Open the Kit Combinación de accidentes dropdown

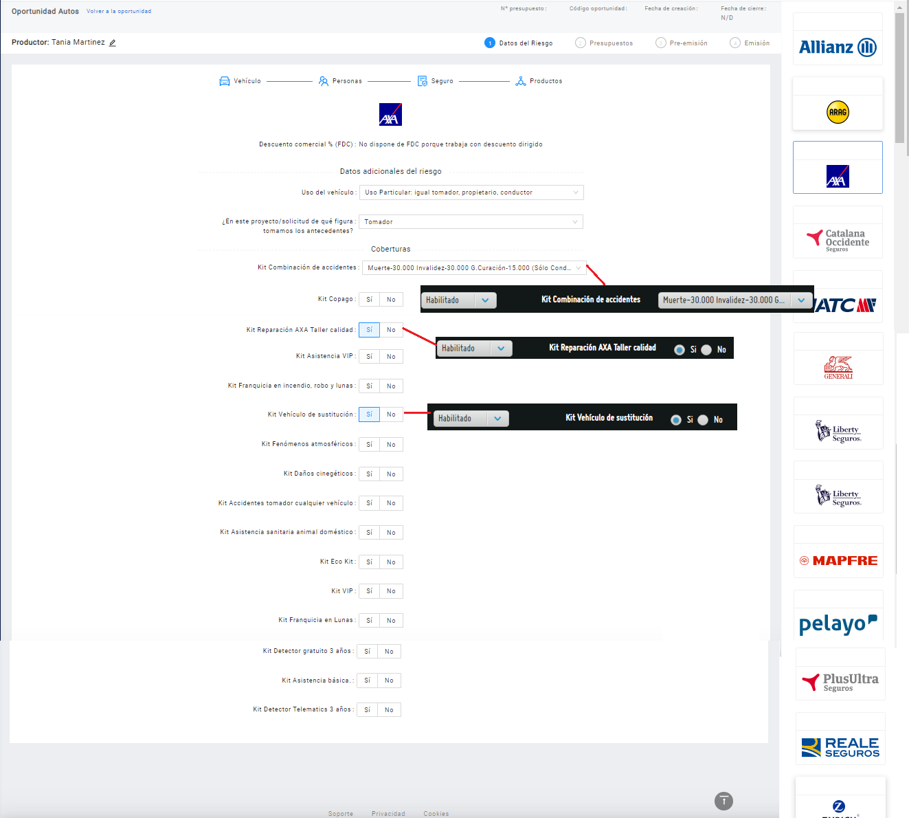point(474,268)
